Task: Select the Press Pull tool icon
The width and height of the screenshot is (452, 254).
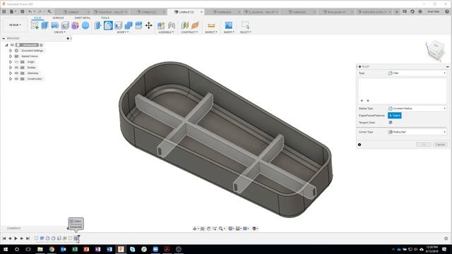Action: [98, 25]
